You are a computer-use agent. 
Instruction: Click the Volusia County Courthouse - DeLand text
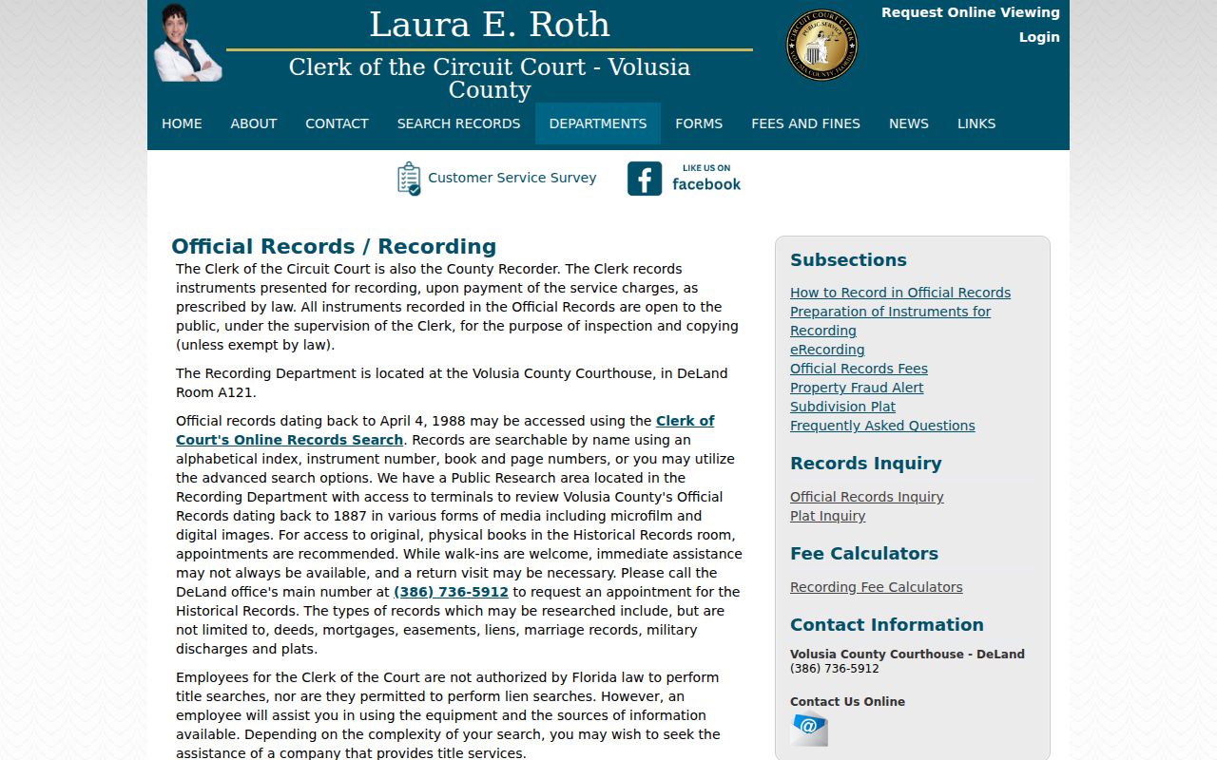pyautogui.click(x=907, y=655)
